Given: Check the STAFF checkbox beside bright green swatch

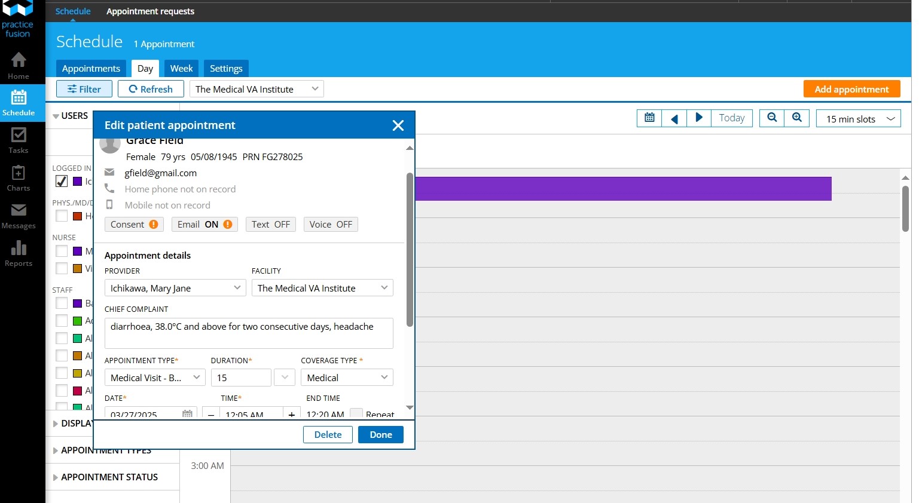Looking at the screenshot, I should coord(62,320).
